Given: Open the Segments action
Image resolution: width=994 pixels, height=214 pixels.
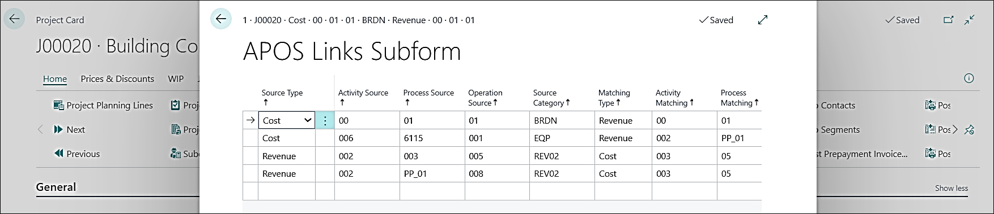Looking at the screenshot, I should (x=839, y=129).
